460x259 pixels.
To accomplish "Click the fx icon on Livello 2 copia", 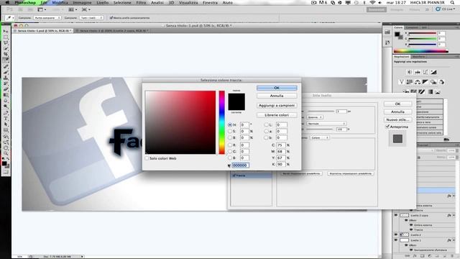I will click(x=449, y=215).
